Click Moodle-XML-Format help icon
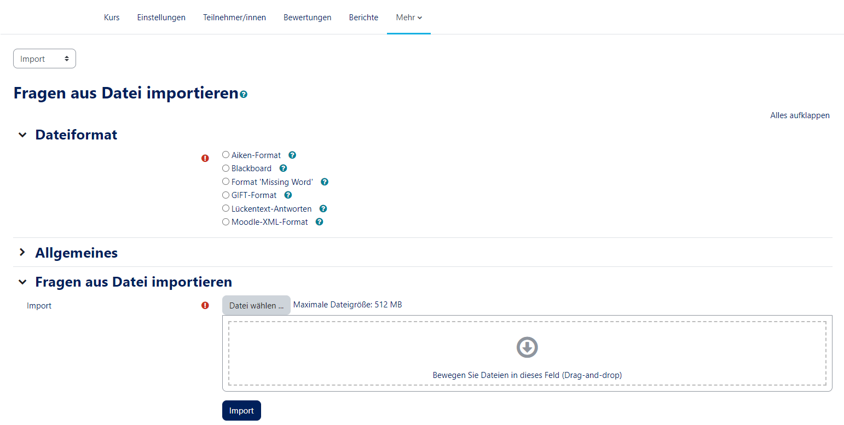Image resolution: width=844 pixels, height=425 pixels. pyautogui.click(x=319, y=222)
